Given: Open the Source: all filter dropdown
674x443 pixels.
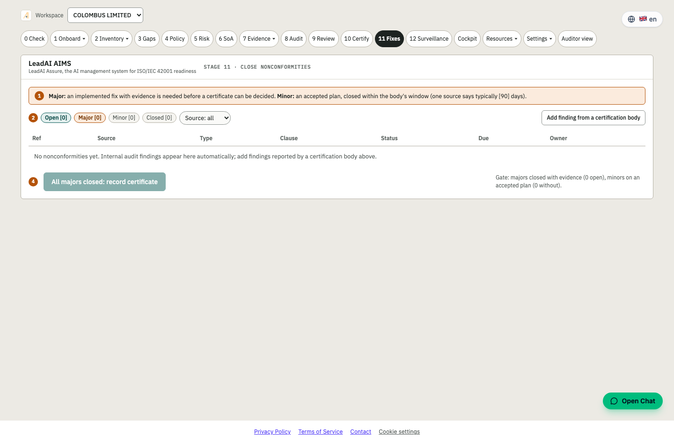Looking at the screenshot, I should 205,118.
